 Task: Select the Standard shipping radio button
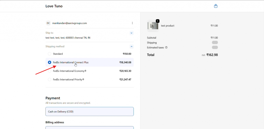click(x=49, y=54)
